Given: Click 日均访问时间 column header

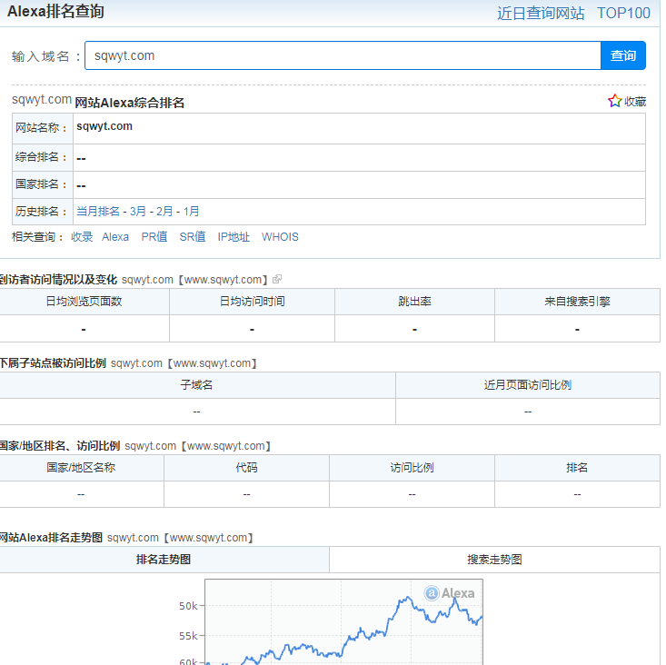Looking at the screenshot, I should coord(252,302).
